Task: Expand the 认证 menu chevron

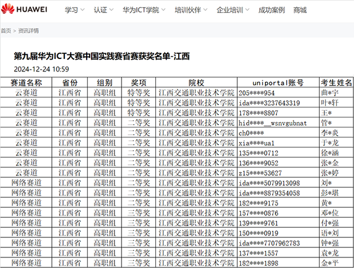Action: pos(112,9)
